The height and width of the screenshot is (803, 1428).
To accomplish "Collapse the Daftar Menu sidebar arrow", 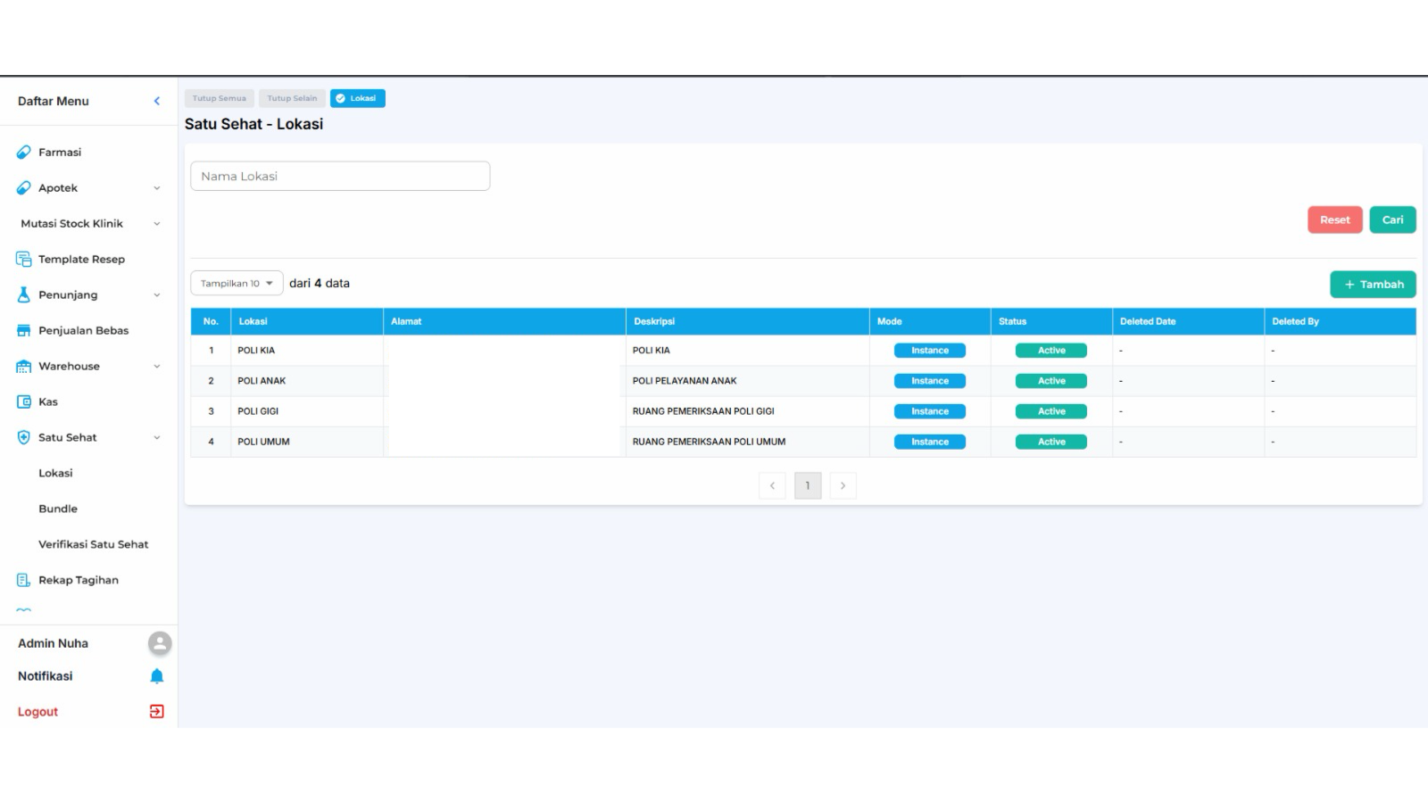I will tap(157, 101).
